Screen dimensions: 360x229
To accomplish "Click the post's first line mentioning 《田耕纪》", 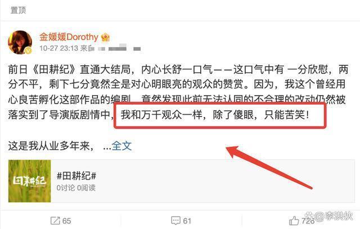I will (178, 69).
